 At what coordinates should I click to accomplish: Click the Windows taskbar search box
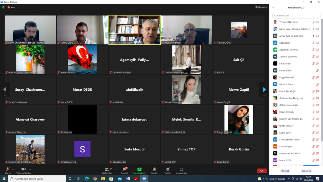point(37,179)
